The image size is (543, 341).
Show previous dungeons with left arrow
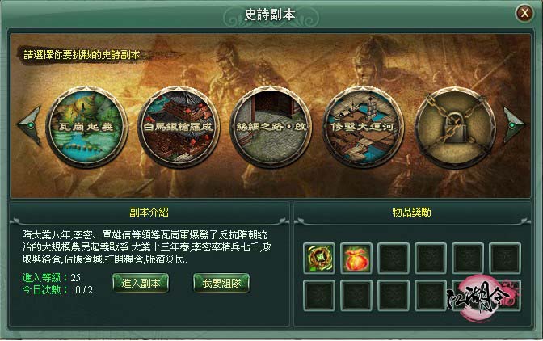click(30, 126)
